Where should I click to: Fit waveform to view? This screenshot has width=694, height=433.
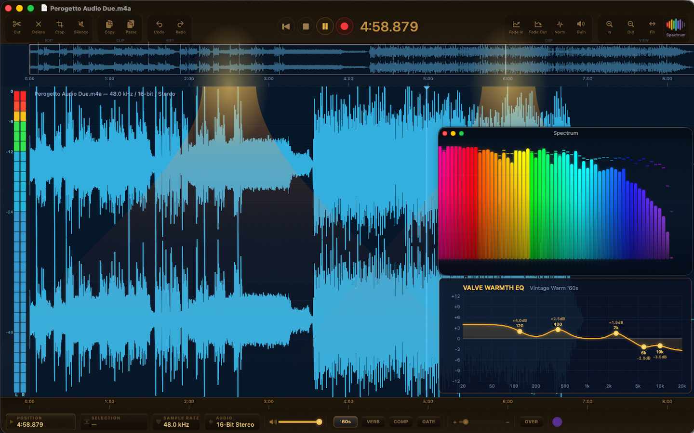click(652, 26)
